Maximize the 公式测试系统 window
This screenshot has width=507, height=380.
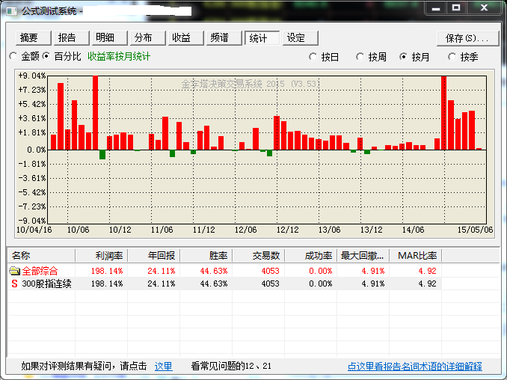[456, 8]
